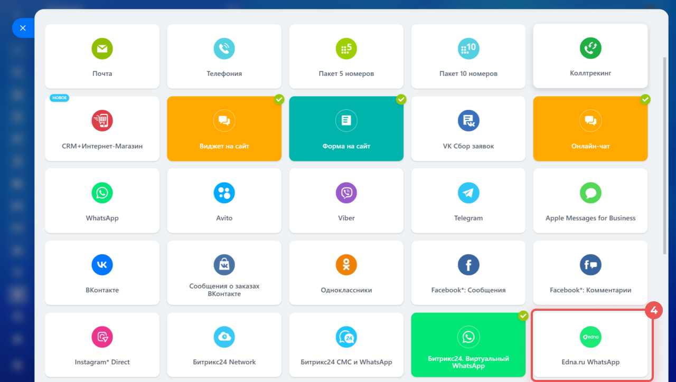Open the ВКонтакте VK icon
This screenshot has width=676, height=382.
(102, 265)
